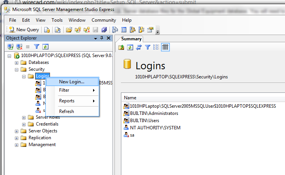Select the Credentials node in the tree

[47, 124]
